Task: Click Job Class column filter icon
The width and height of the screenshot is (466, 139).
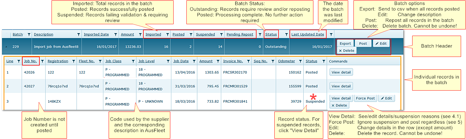Action: click(x=133, y=61)
